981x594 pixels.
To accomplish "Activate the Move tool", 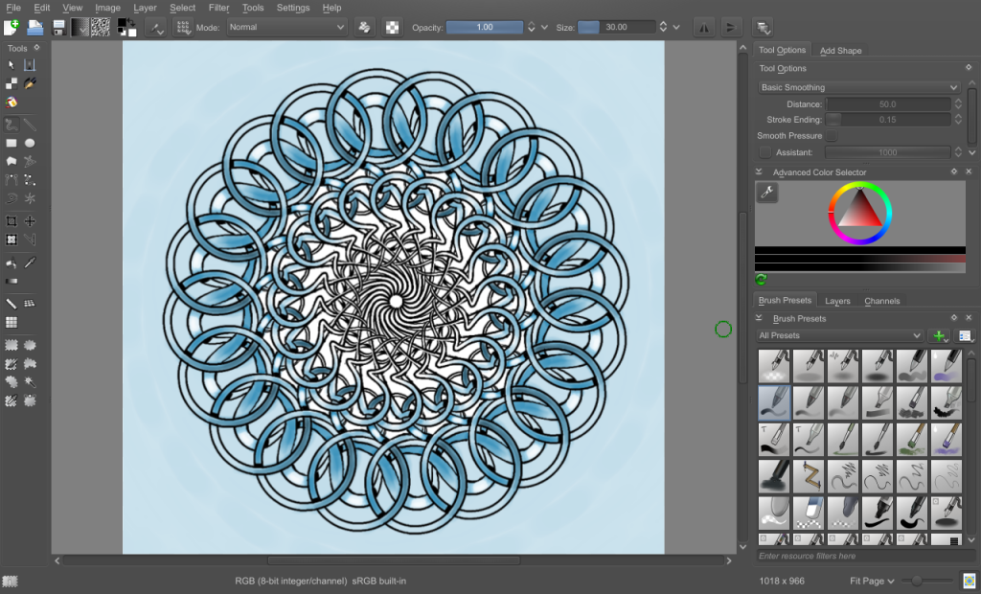I will 30,221.
